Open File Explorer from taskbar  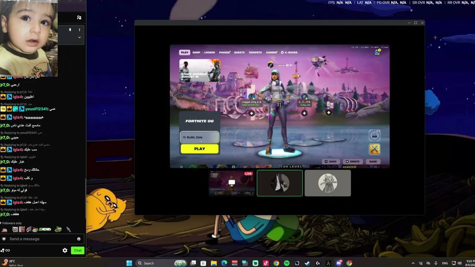click(x=214, y=263)
